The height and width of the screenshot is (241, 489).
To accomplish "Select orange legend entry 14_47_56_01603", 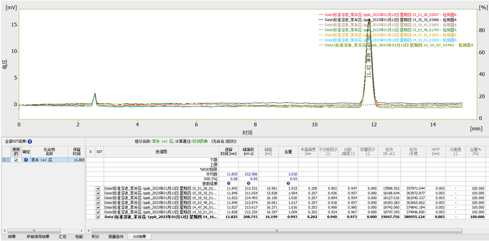I will point(388,35).
